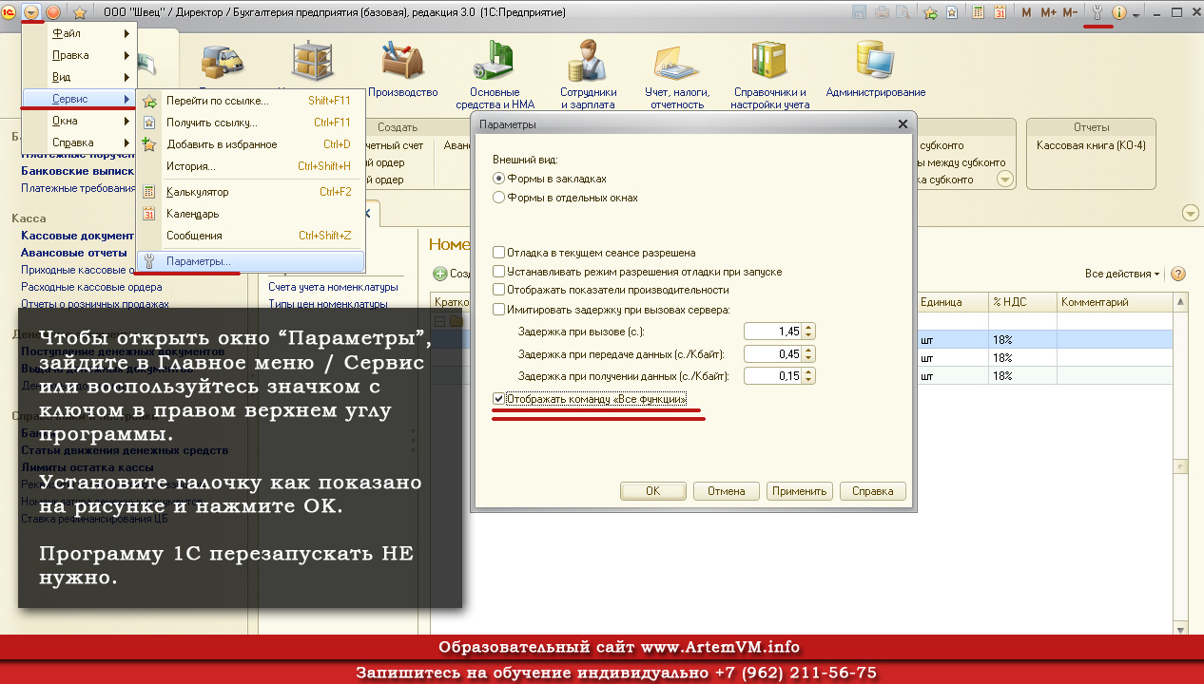This screenshot has height=684, width=1204.
Task: Open the section with the warehouse shelves icon
Action: point(313,60)
